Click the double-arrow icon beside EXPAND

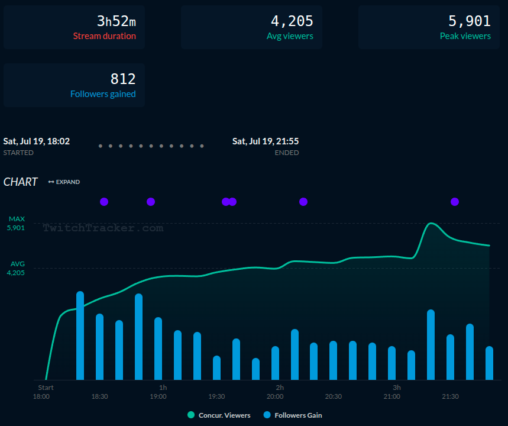point(51,182)
